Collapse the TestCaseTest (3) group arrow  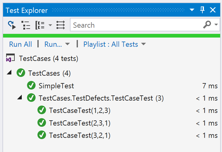(20, 97)
